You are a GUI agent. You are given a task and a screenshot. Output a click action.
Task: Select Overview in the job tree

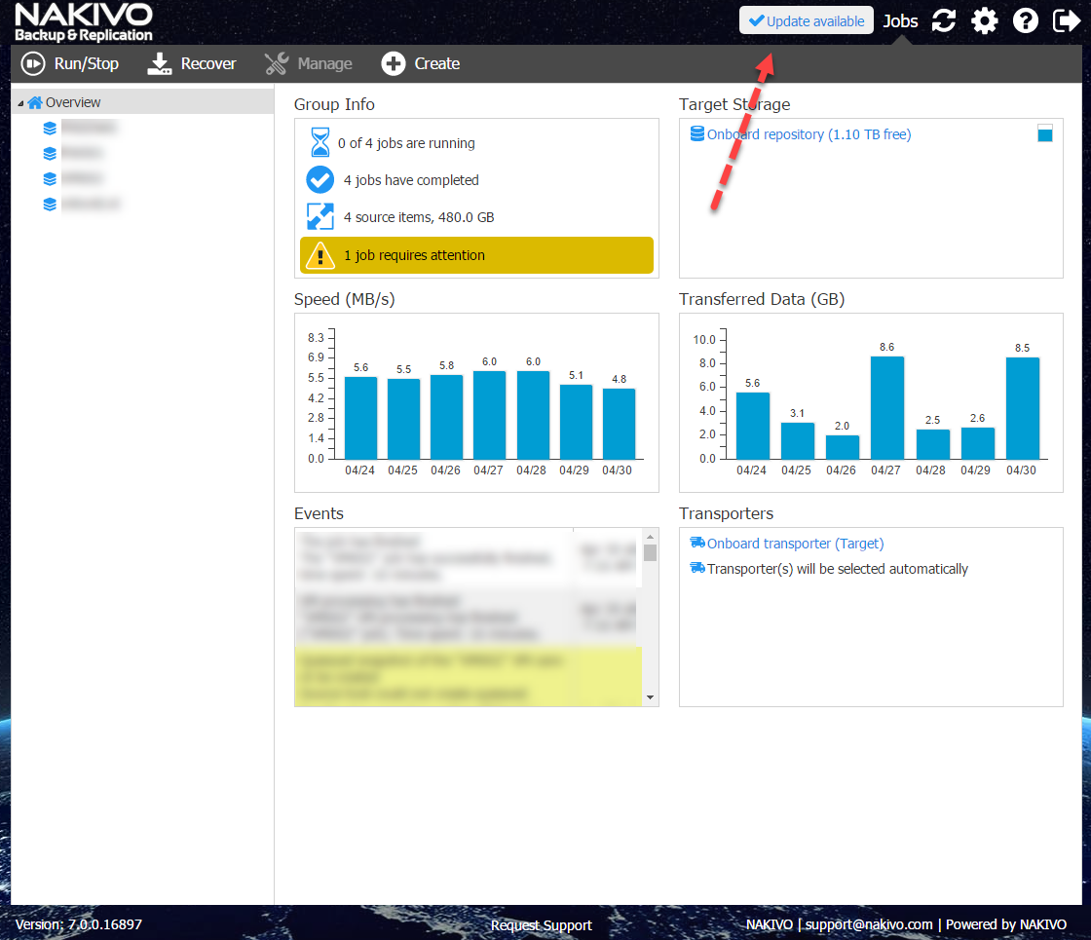pyautogui.click(x=73, y=102)
